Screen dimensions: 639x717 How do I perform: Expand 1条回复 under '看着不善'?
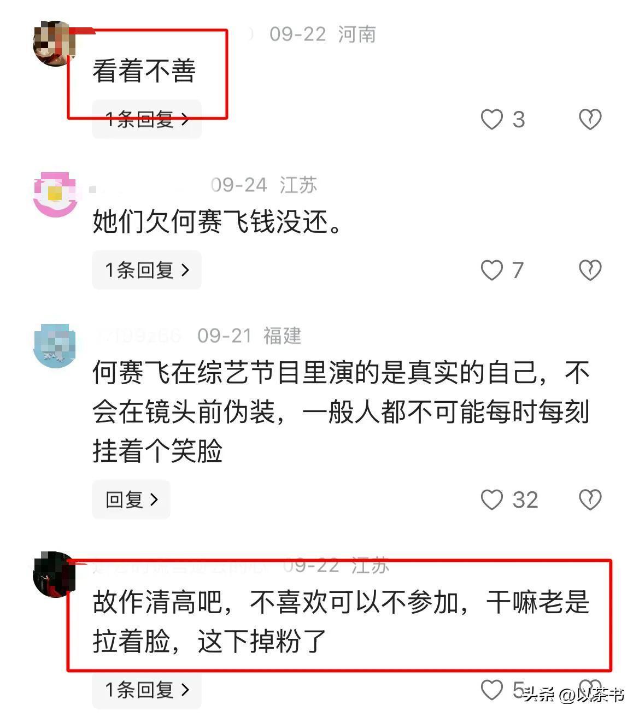pos(146,119)
